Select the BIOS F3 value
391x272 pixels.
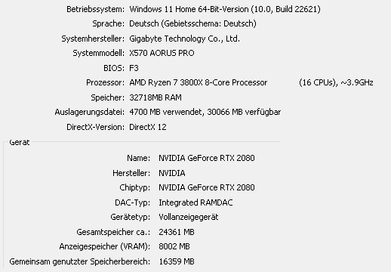[x=134, y=68]
